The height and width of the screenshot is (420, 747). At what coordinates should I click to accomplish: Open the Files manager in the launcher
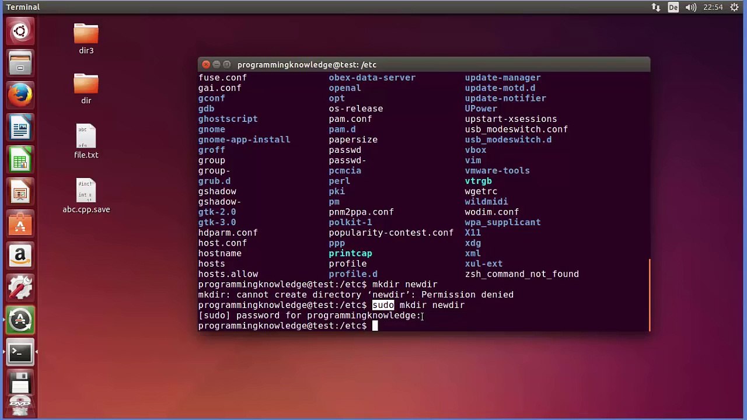20,63
